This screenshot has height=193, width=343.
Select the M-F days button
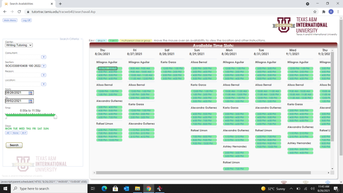tap(24, 133)
